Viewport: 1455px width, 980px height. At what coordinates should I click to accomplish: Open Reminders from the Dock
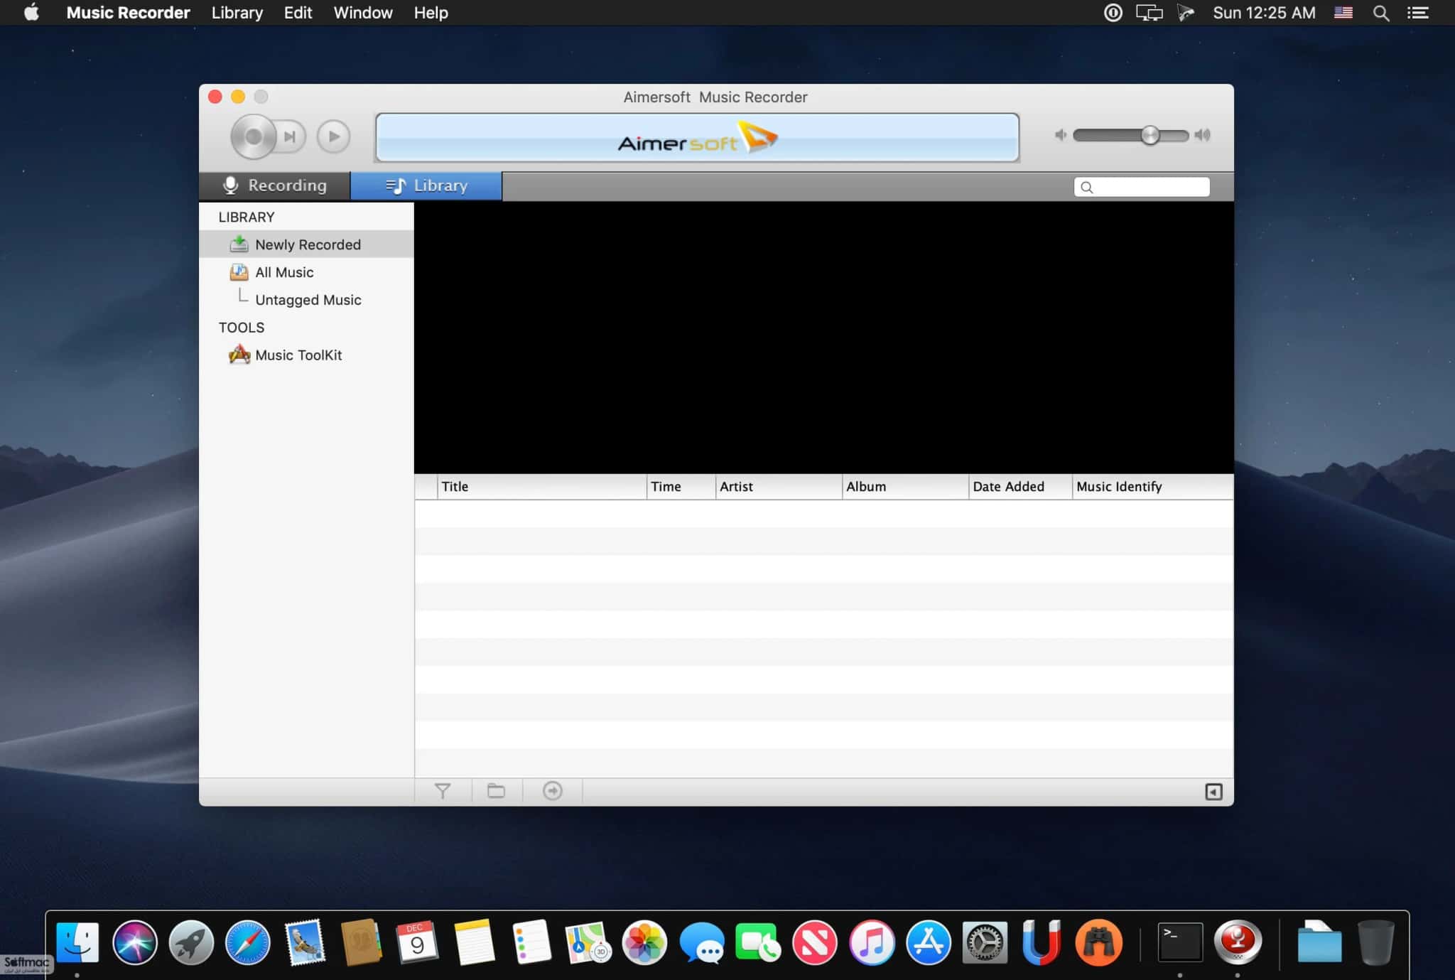tap(531, 942)
